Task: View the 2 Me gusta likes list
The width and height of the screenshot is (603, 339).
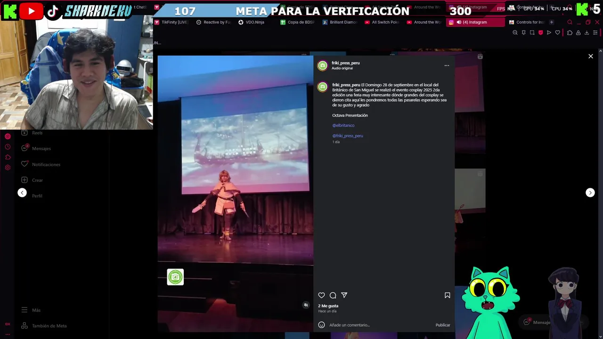Action: click(328, 306)
